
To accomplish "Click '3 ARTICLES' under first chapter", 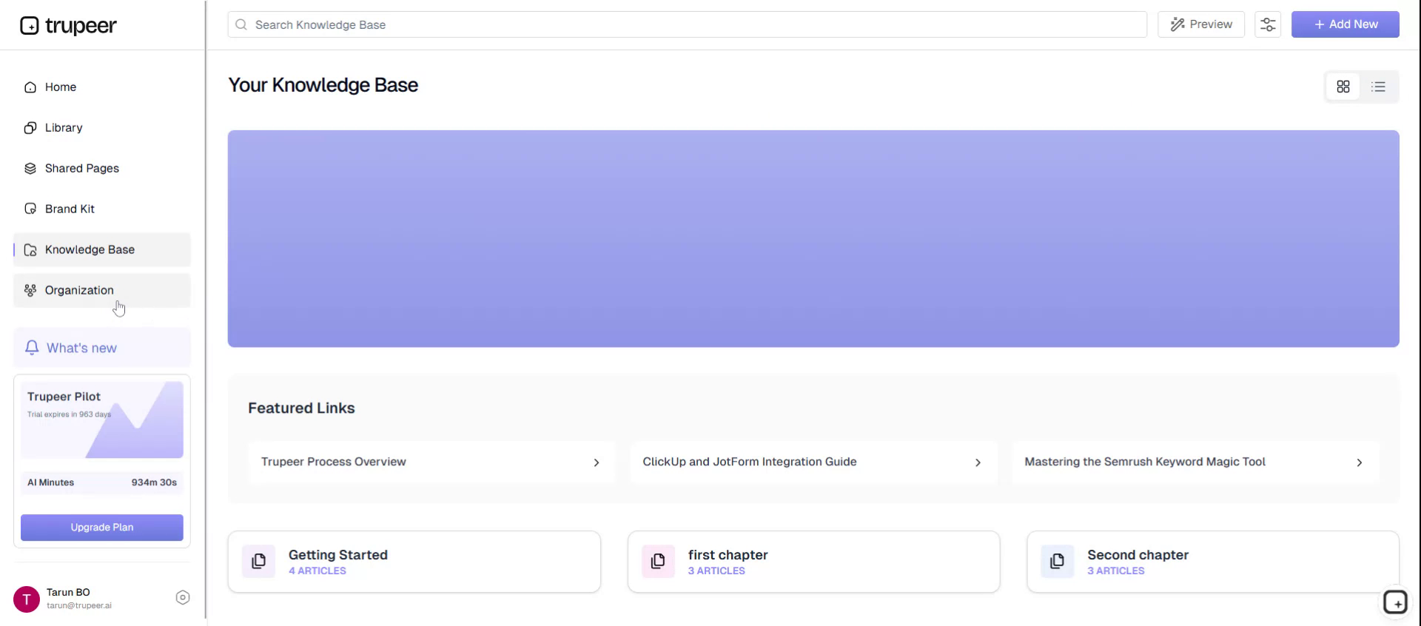I will 716,571.
